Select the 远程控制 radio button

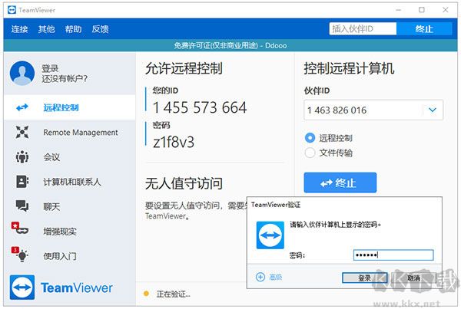click(310, 137)
